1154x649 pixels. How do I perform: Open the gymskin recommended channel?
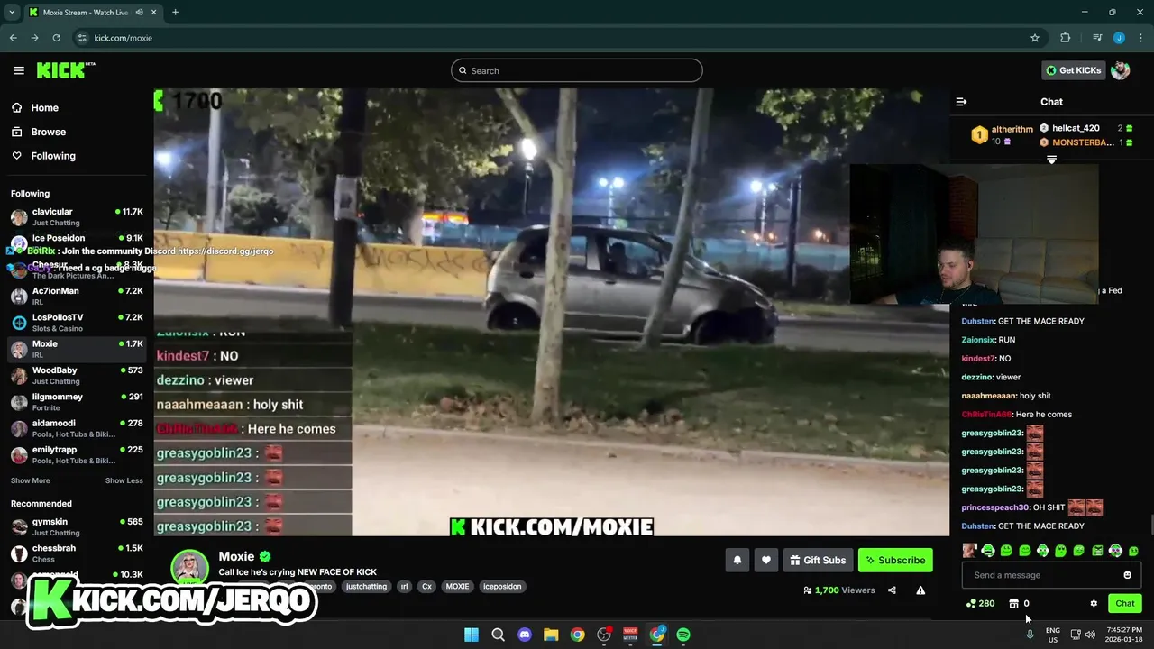pos(77,526)
